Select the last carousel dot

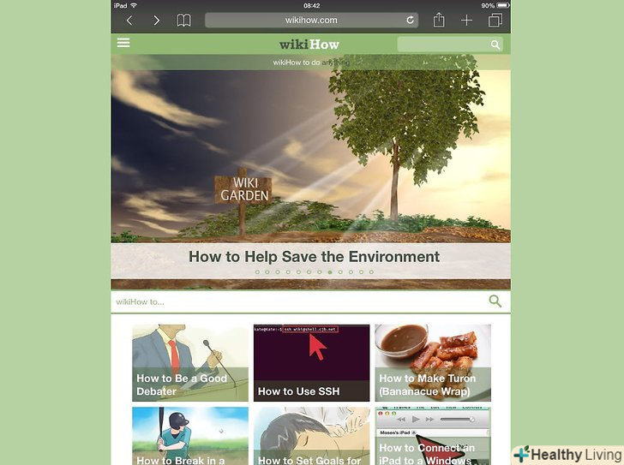pos(371,272)
